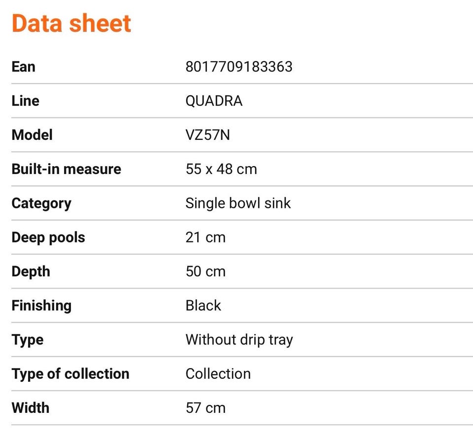Click the model value VZ57N
Viewport: 473px width, 439px height.
tap(207, 135)
